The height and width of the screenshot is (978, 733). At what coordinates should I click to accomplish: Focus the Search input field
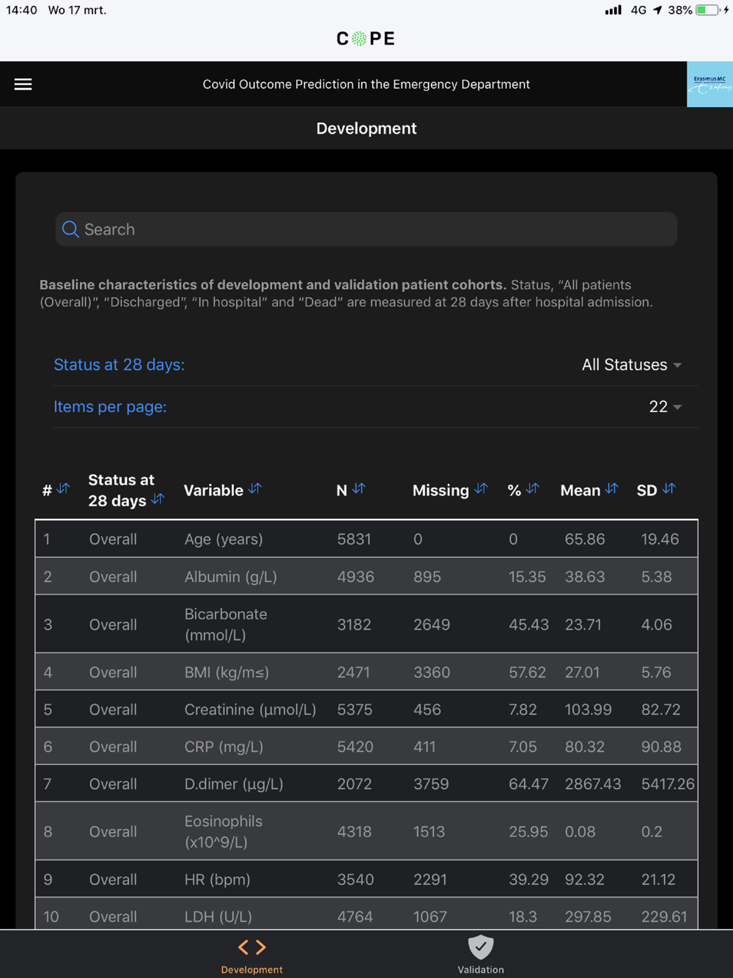pos(366,229)
